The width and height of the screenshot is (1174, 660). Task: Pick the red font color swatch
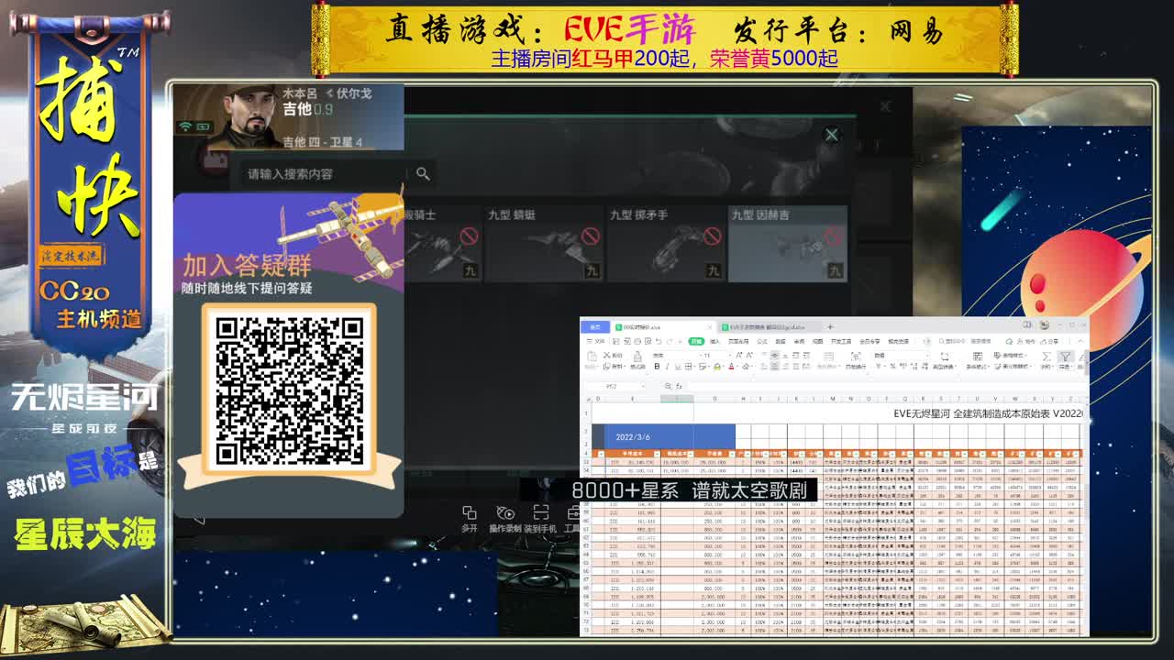(x=731, y=367)
